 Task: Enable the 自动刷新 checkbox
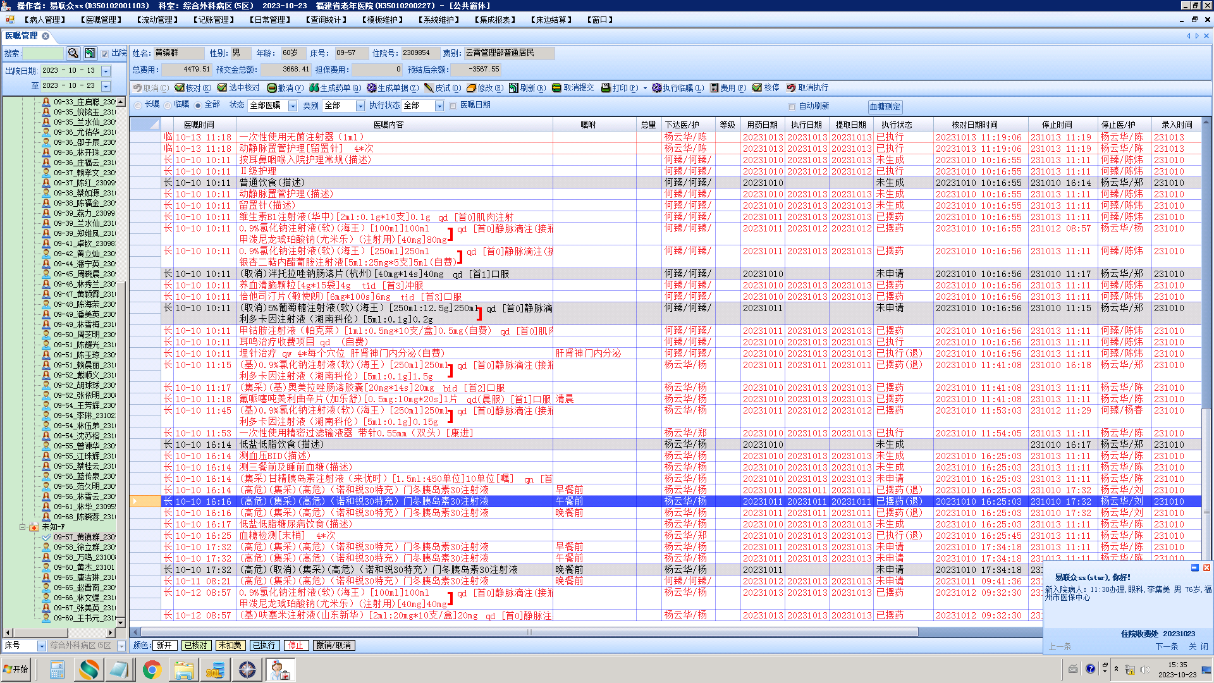point(792,106)
